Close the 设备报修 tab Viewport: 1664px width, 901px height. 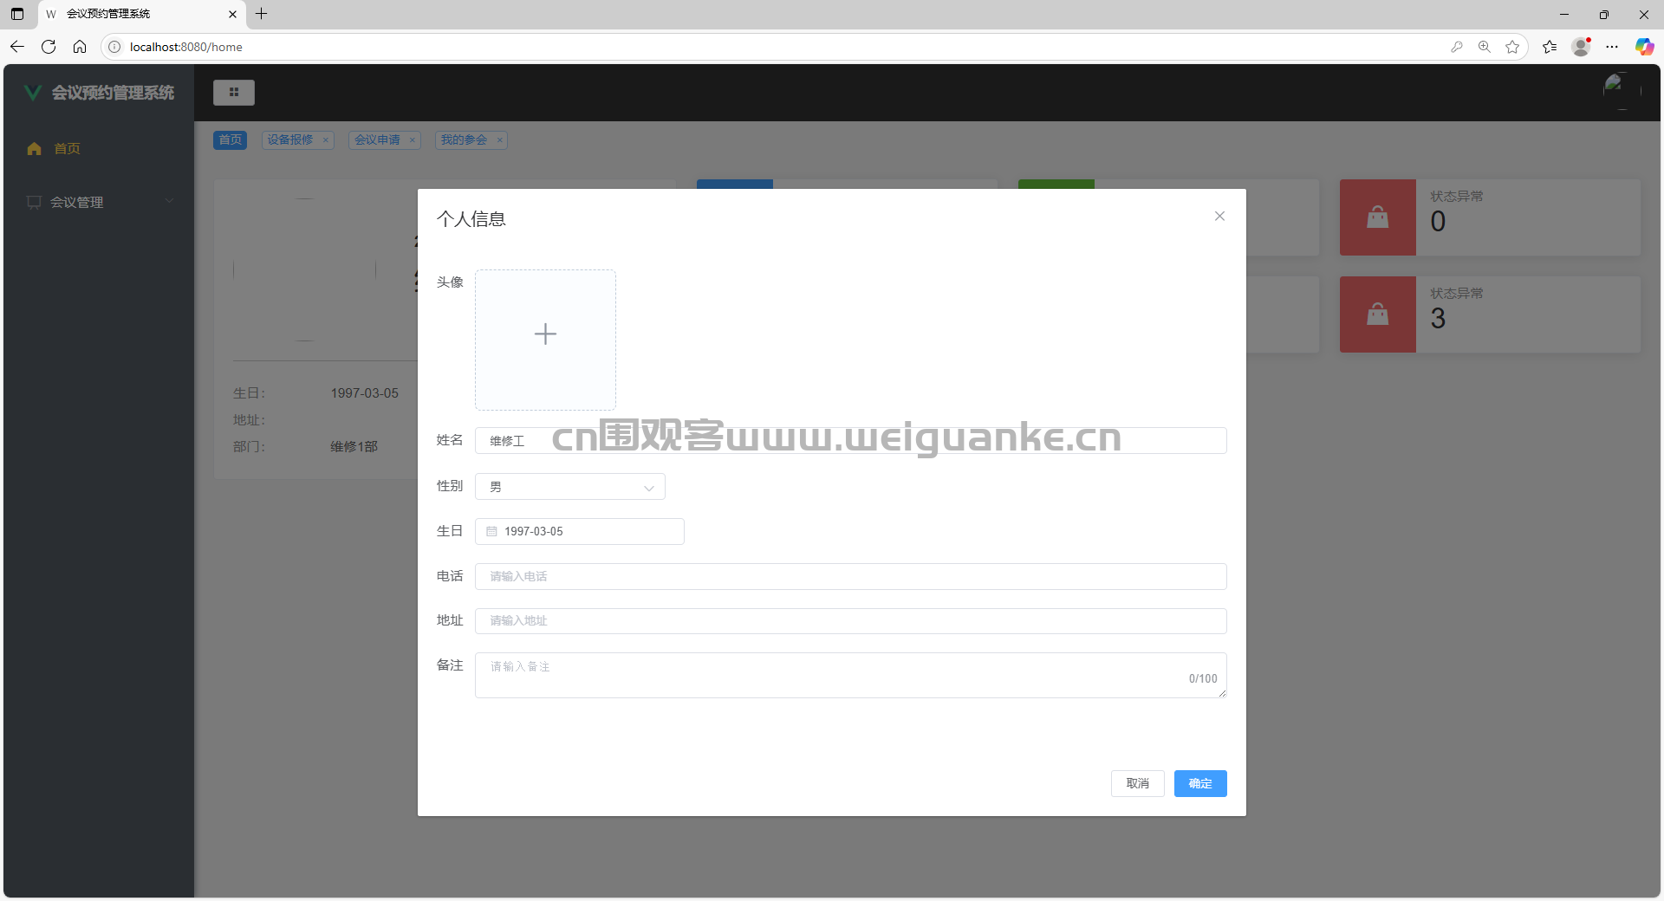pyautogui.click(x=326, y=140)
